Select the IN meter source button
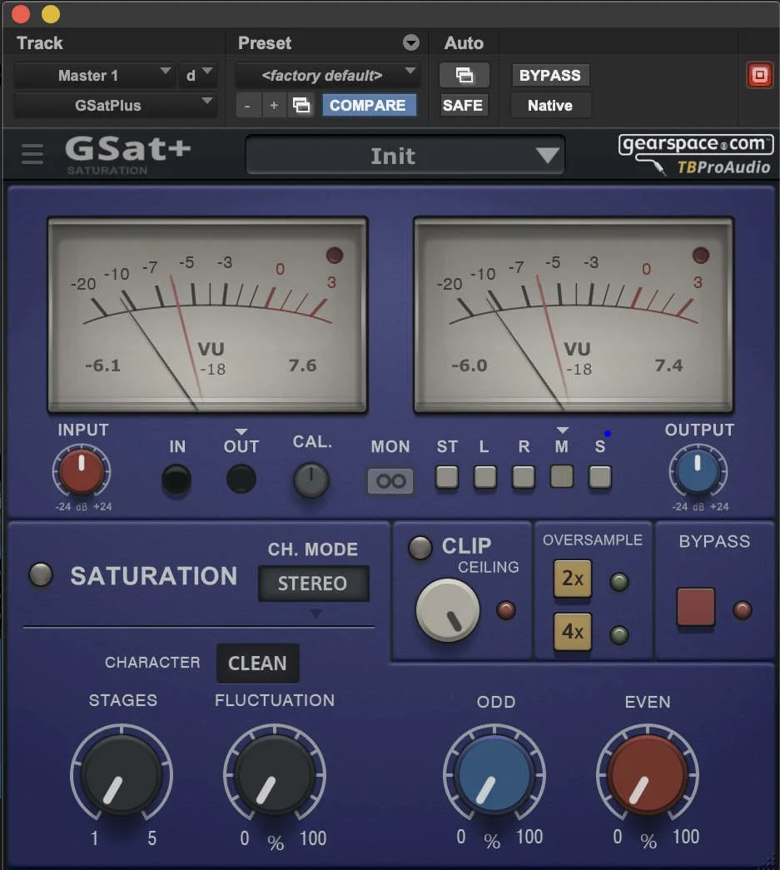 coord(176,480)
